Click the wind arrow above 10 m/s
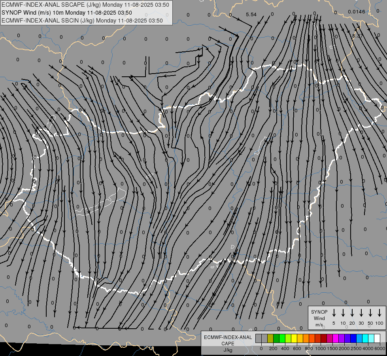 point(343,313)
